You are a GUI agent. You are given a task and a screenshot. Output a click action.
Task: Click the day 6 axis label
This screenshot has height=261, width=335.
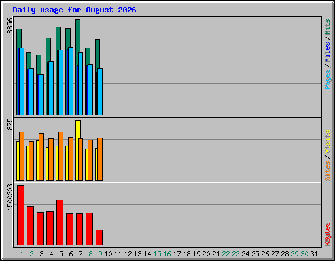(71, 254)
